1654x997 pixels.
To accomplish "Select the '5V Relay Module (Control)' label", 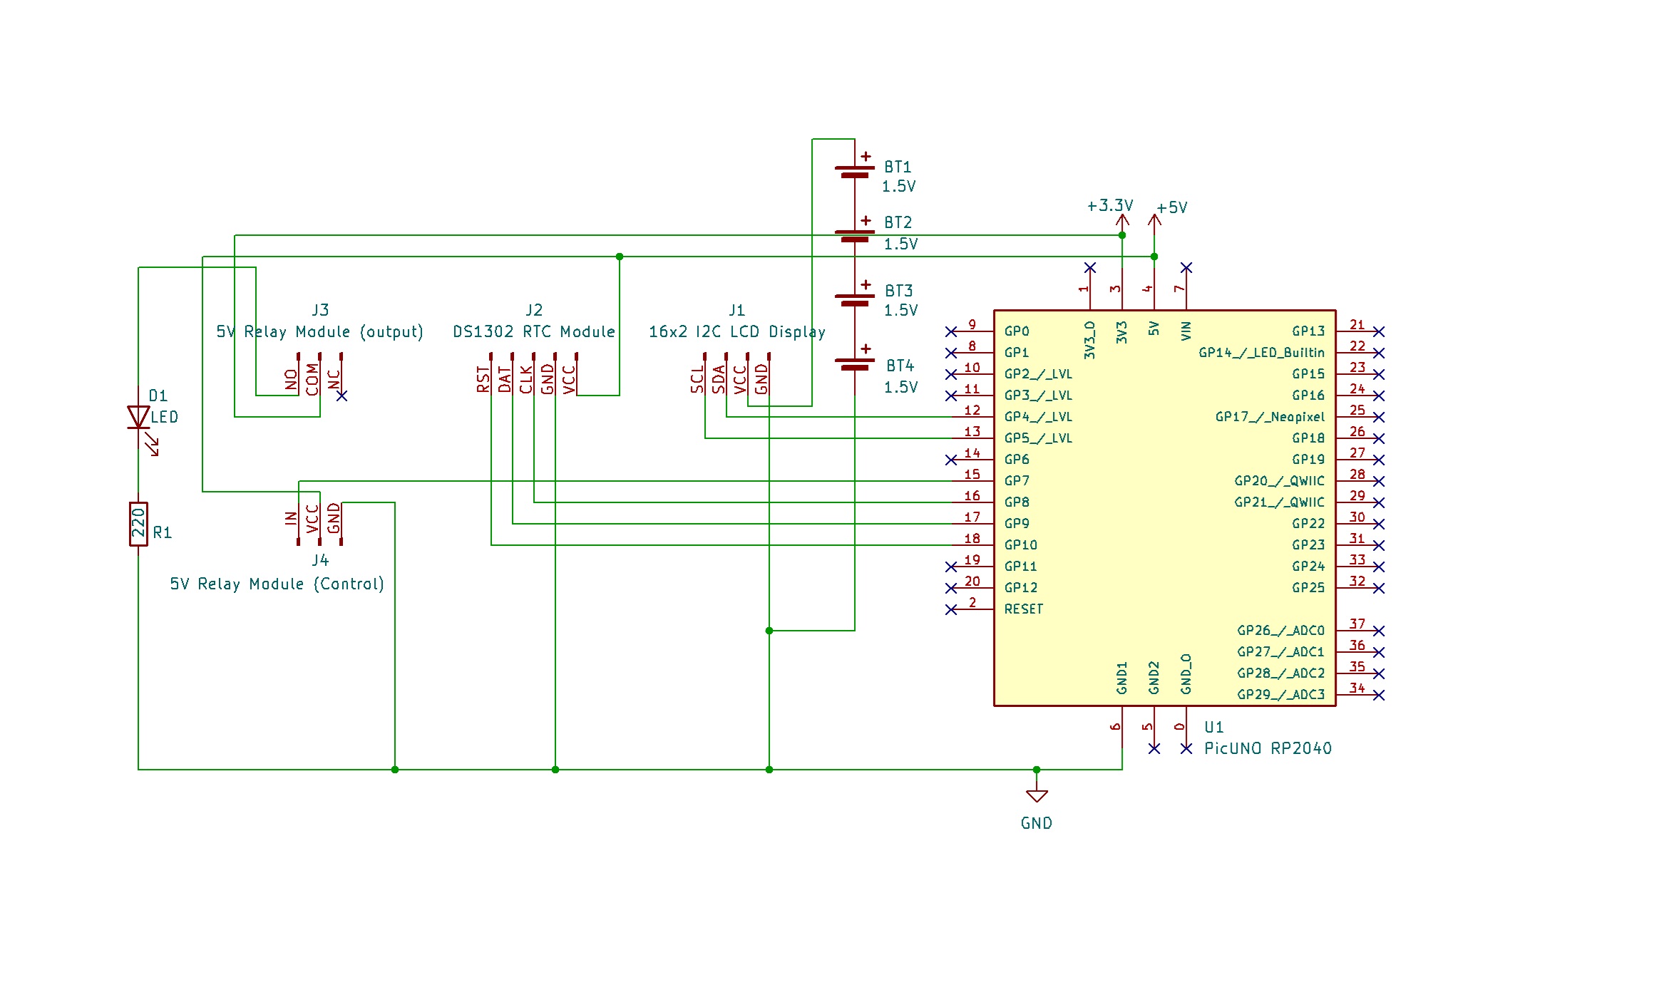I will pos(277,583).
